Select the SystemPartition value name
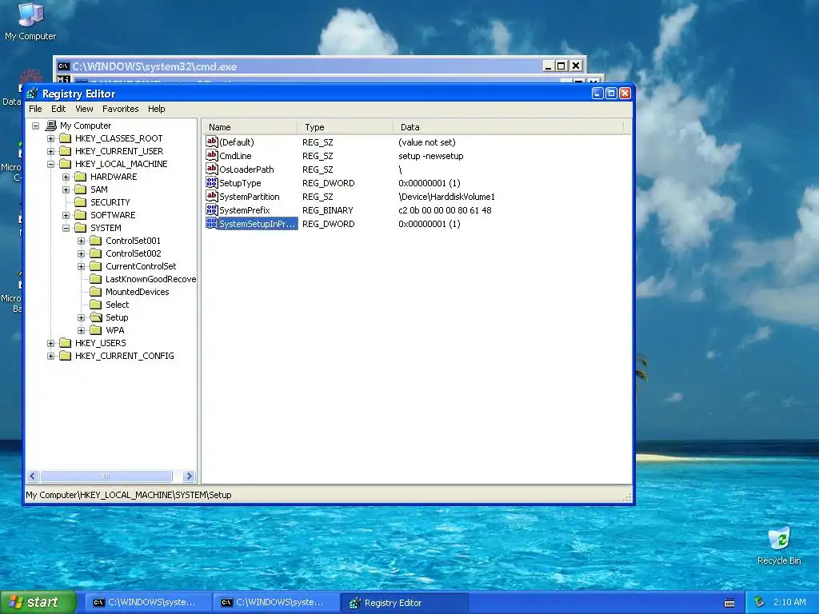This screenshot has width=819, height=614. click(x=250, y=197)
